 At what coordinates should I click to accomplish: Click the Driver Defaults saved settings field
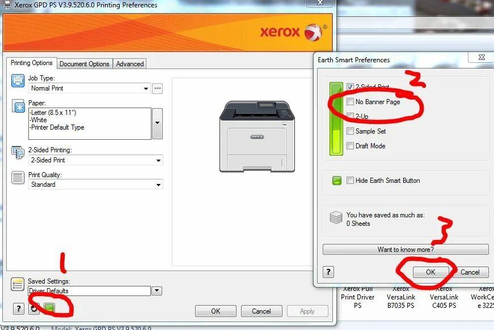[x=89, y=291]
